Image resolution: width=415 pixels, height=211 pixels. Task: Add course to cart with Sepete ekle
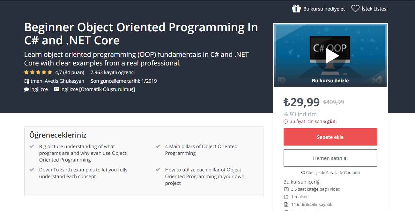[x=330, y=137]
